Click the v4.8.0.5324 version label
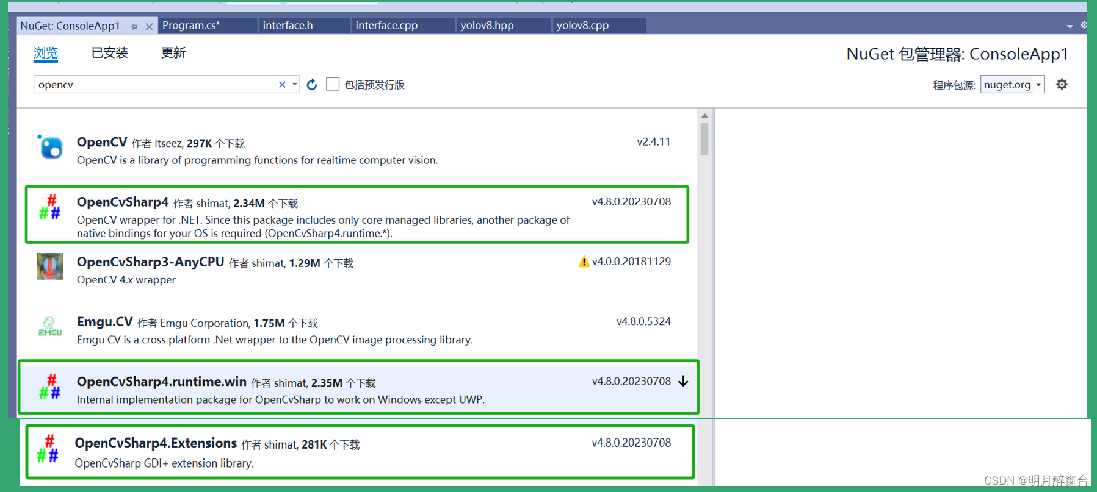Viewport: 1097px width, 492px height. 643,321
